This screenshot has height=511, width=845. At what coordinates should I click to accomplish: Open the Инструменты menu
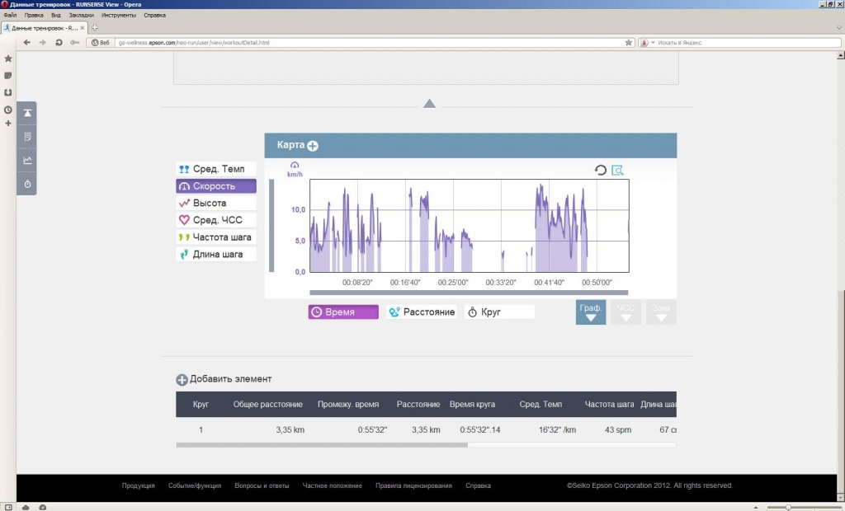tap(119, 15)
